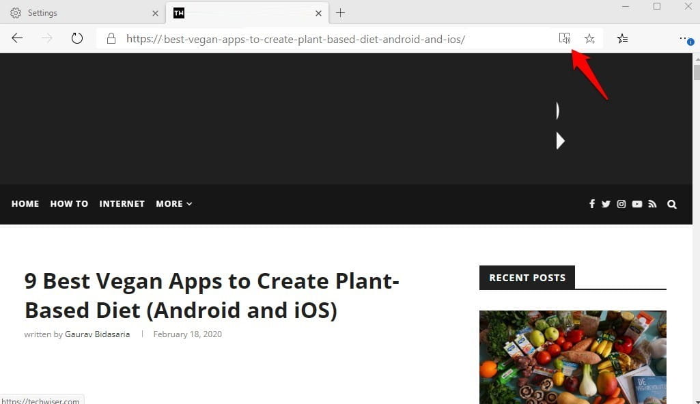Open author Gaurav Bidasaria link
Screen dimensions: 700x404
coord(98,334)
